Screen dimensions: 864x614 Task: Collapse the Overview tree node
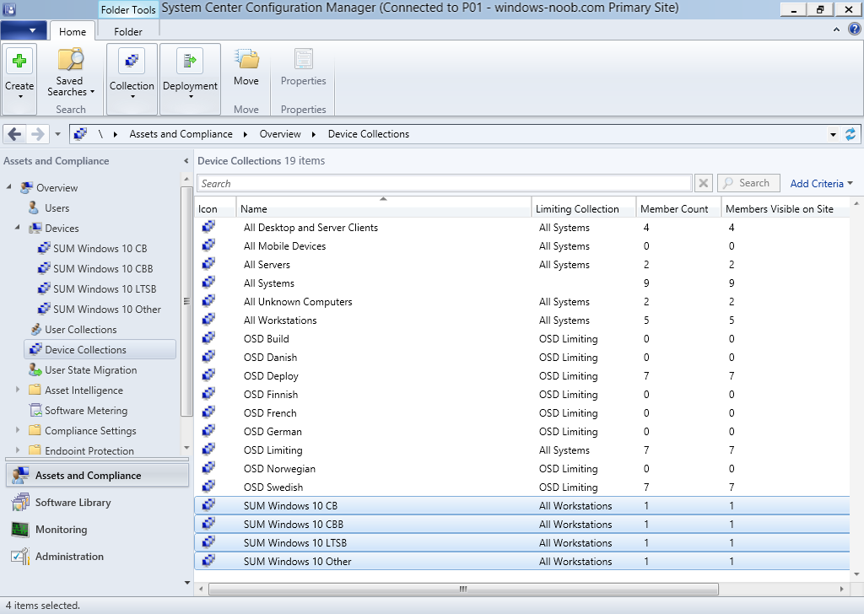point(8,186)
